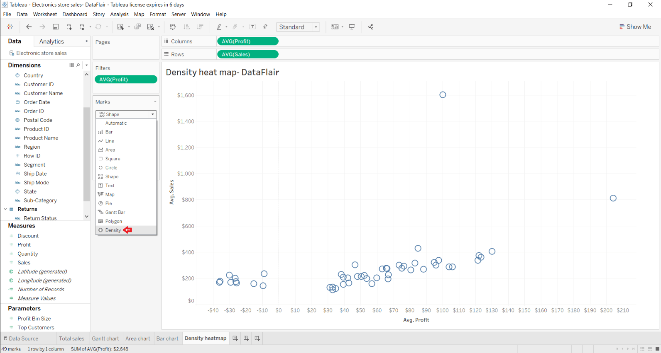Switch to show tabs view in the status bar

657,349
